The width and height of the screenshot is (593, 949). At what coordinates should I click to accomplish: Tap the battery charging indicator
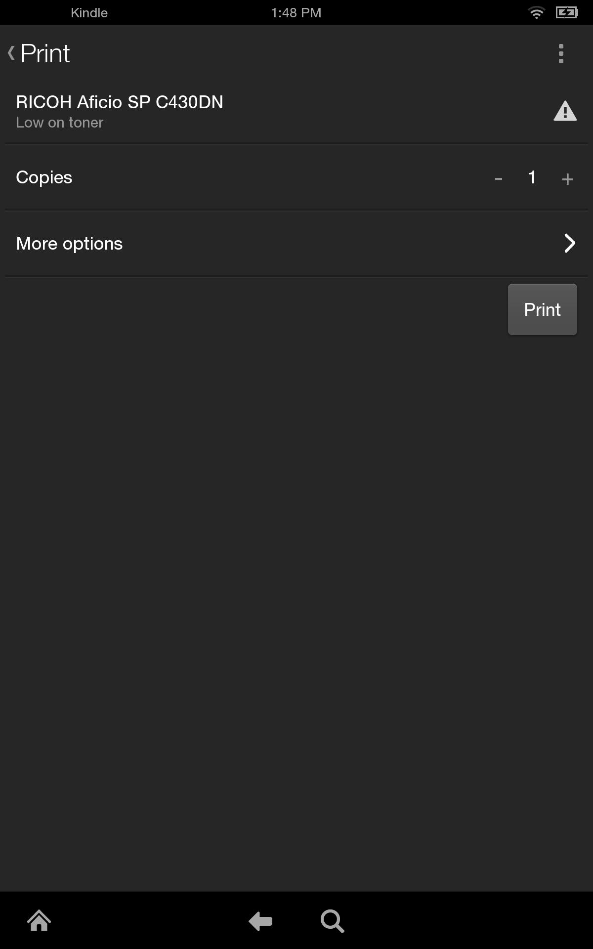tap(566, 13)
